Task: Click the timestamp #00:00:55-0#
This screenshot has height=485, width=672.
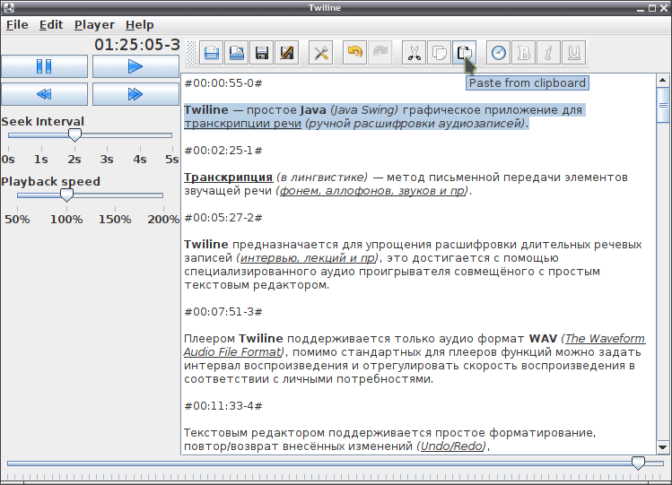Action: (223, 83)
